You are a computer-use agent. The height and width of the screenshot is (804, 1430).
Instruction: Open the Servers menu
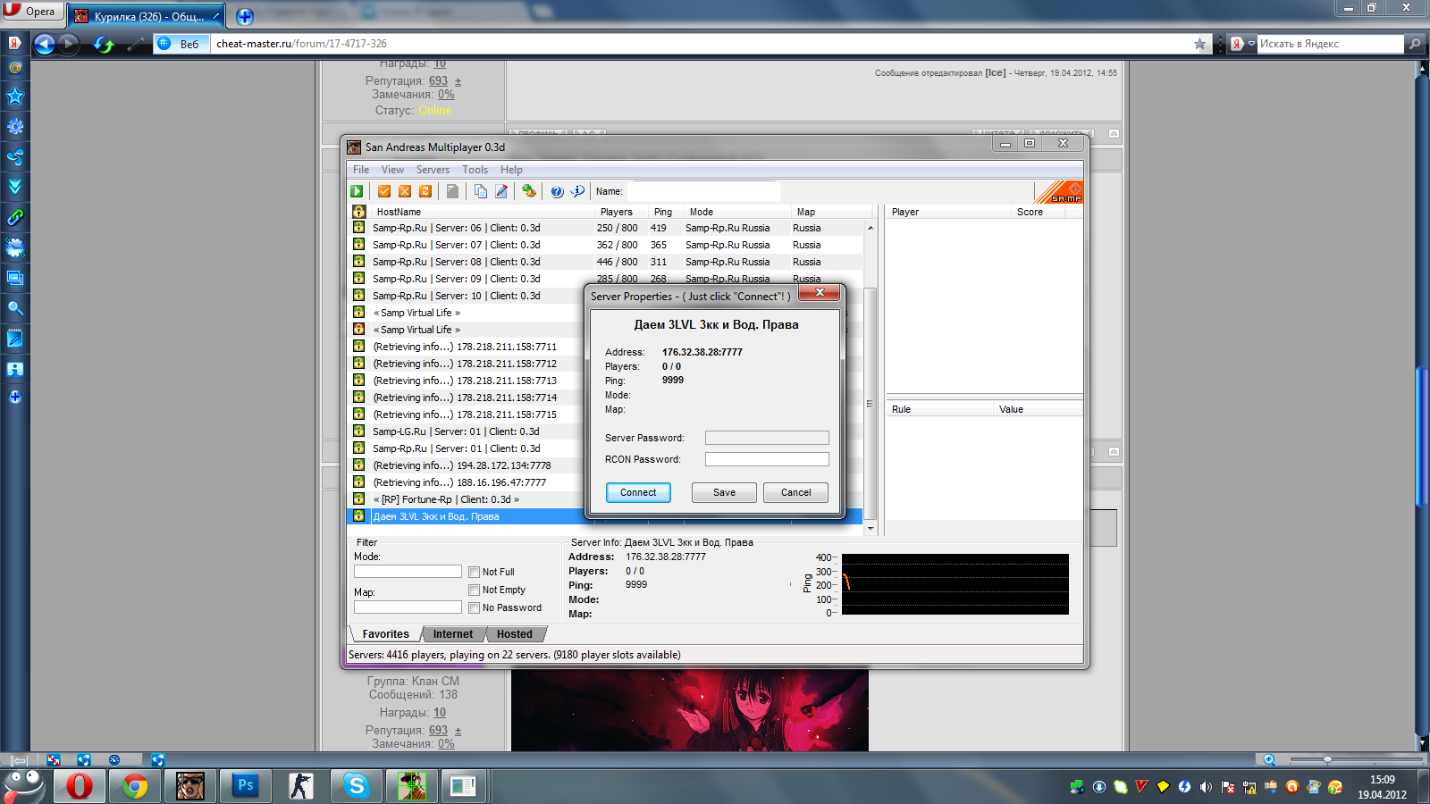(433, 170)
